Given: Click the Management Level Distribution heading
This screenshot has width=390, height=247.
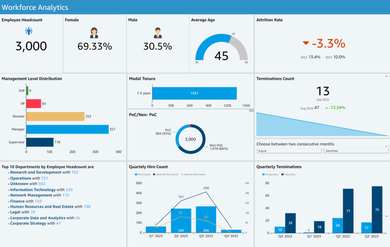Looking at the screenshot, I should click(x=32, y=79).
